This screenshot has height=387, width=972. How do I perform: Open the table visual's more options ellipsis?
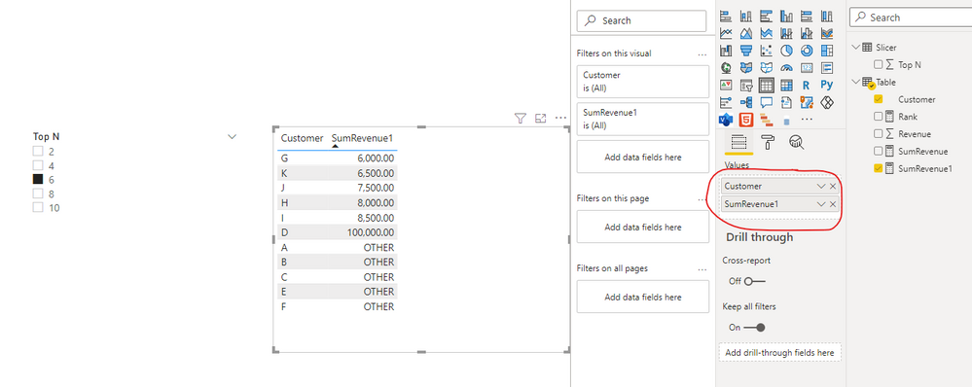[561, 118]
